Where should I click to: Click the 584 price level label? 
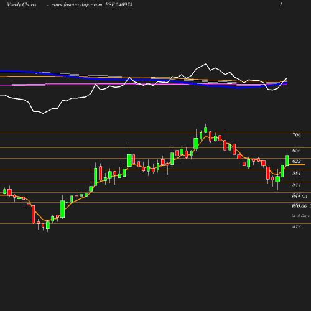coord(297,173)
